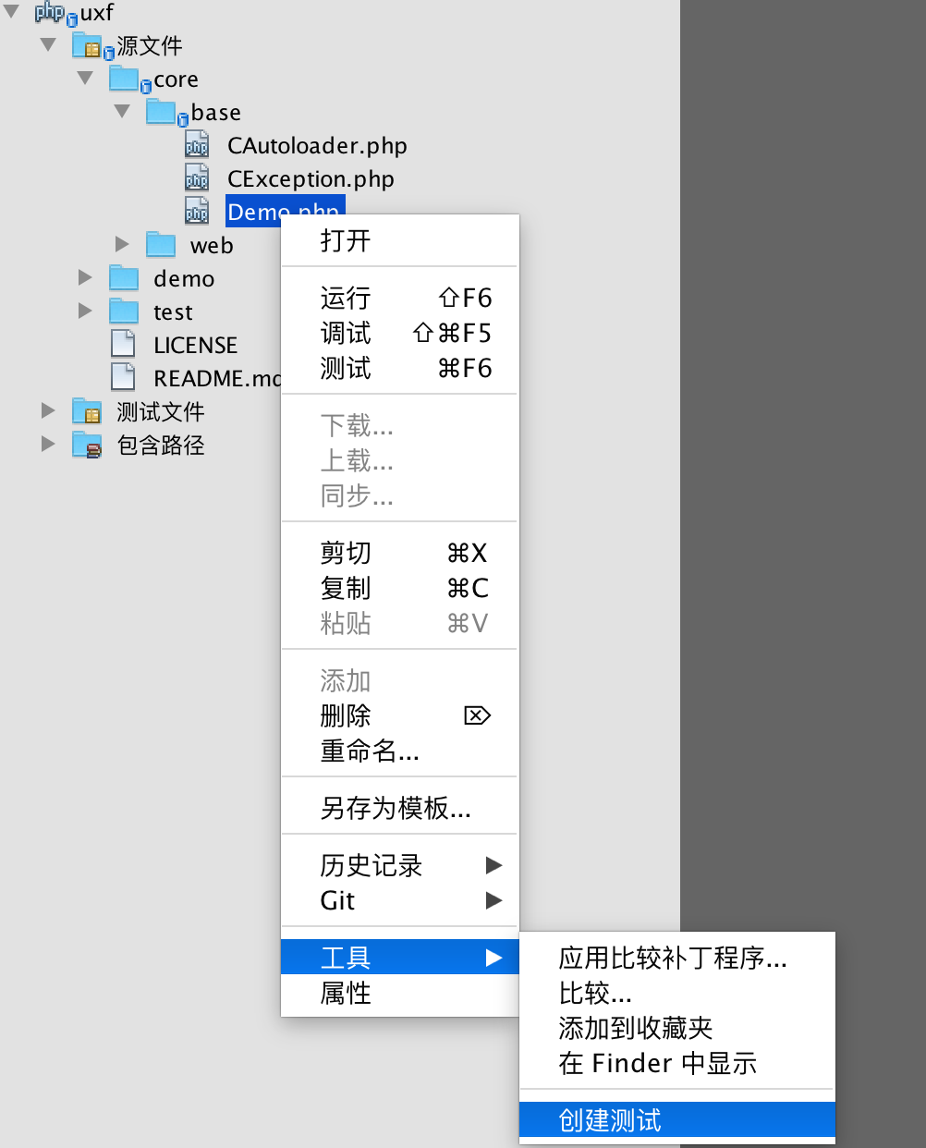The width and height of the screenshot is (926, 1148).
Task: Click the demo folder icon
Action: (x=124, y=278)
